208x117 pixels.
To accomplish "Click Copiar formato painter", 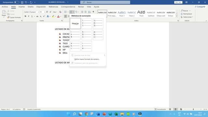I will pyautogui.click(x=14, y=17).
